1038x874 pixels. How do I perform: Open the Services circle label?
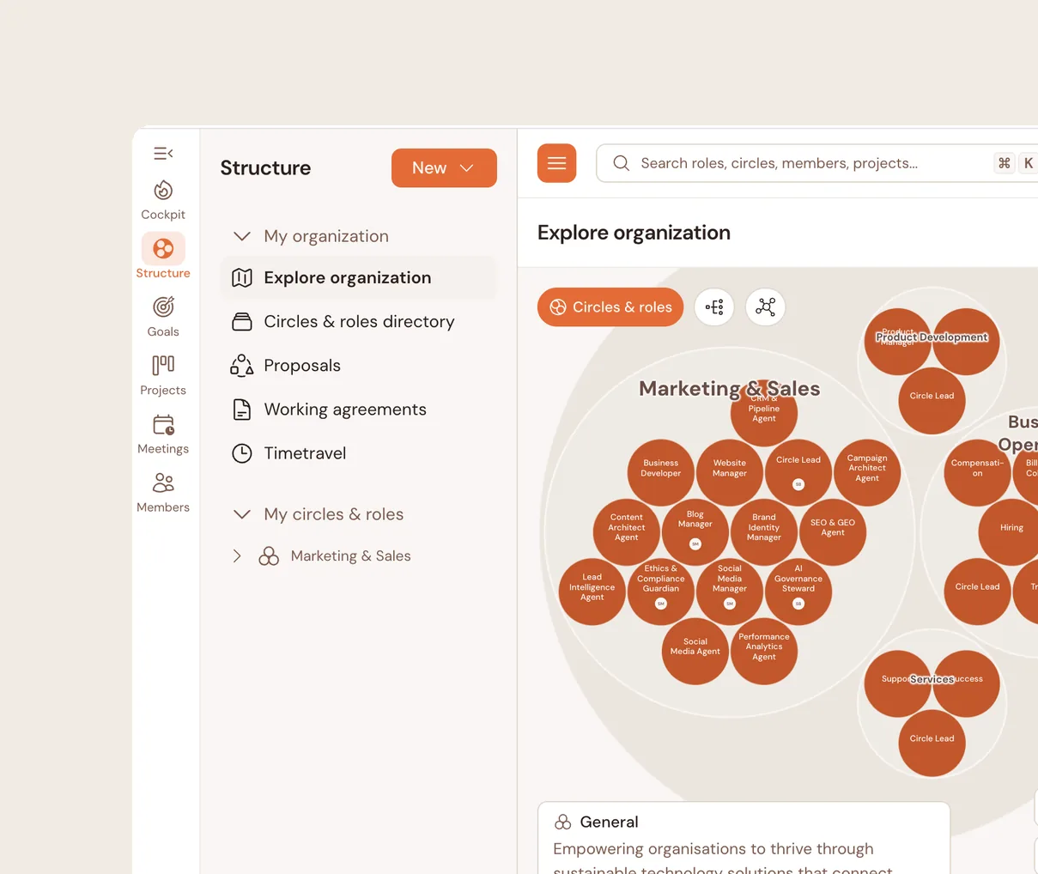tap(932, 679)
